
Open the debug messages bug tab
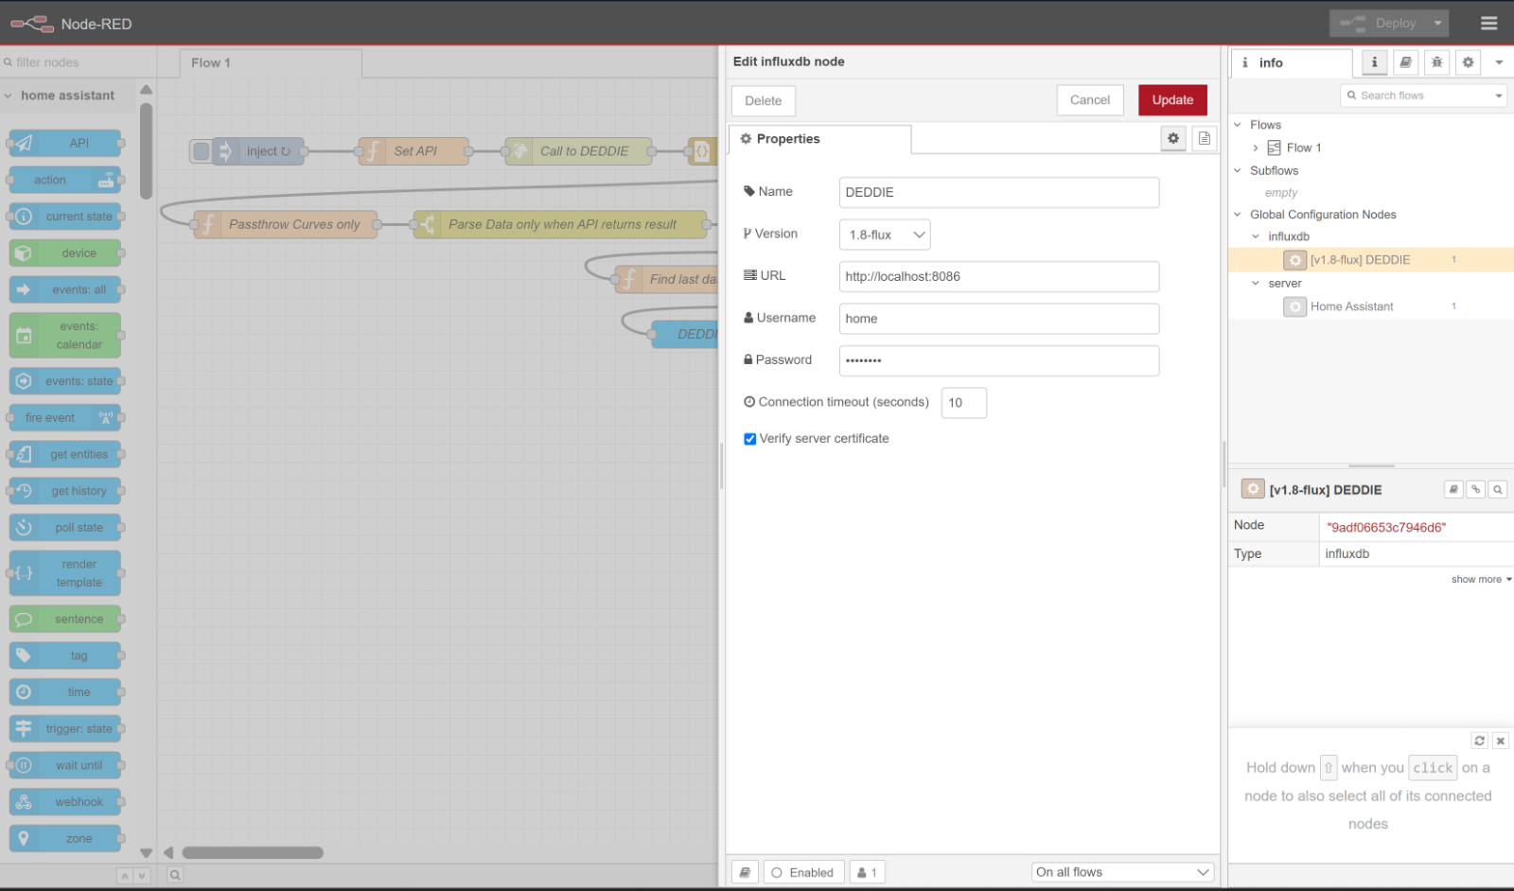point(1436,62)
